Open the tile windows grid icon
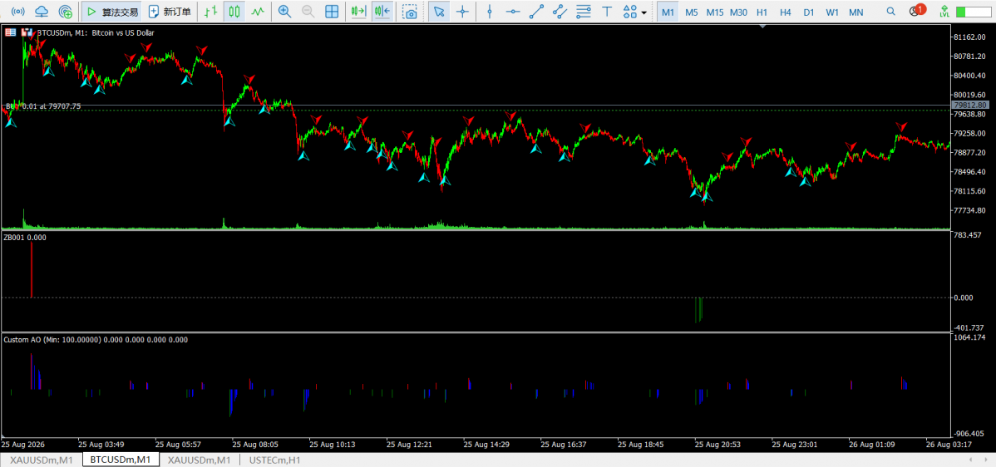This screenshot has height=467, width=996. click(331, 12)
